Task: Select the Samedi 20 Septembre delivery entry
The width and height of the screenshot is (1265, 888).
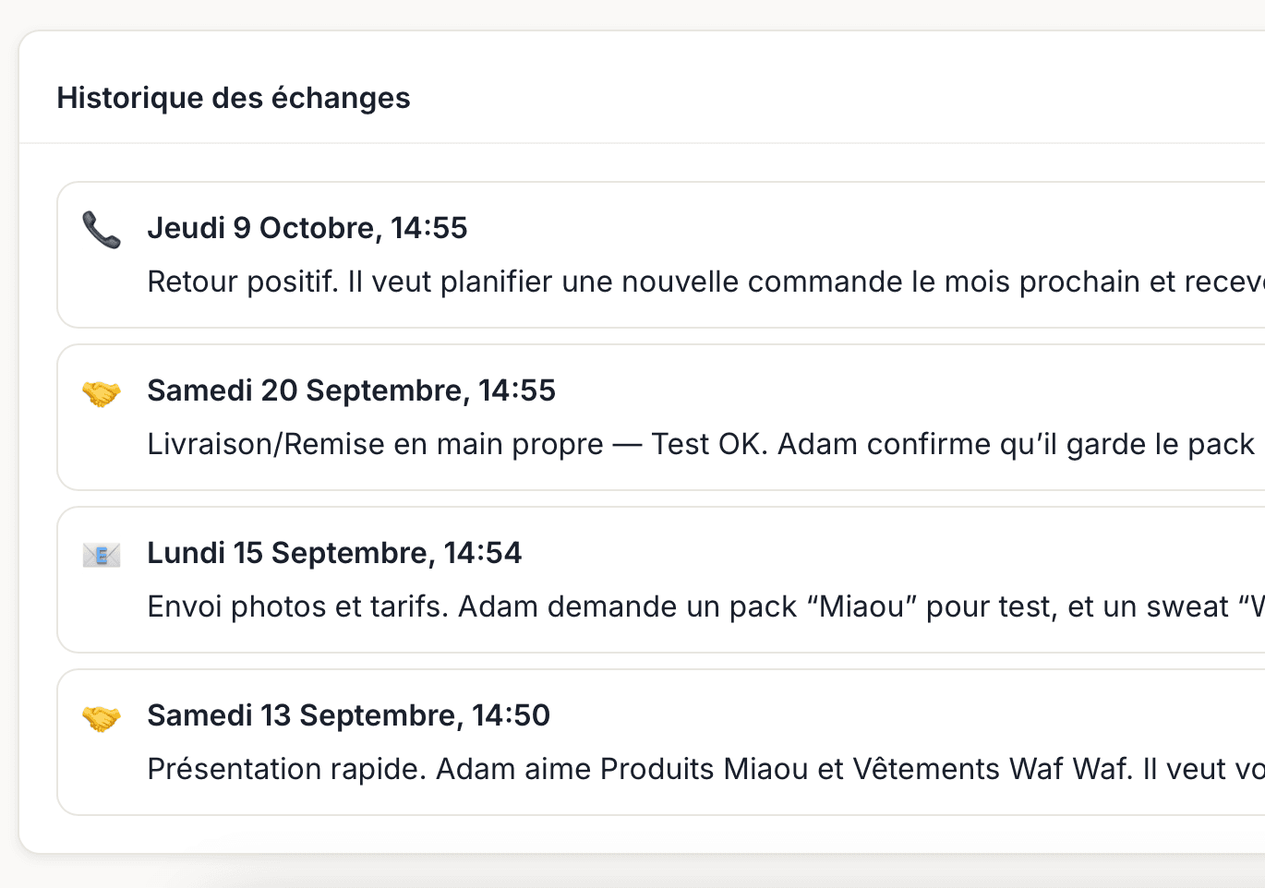Action: point(462,416)
